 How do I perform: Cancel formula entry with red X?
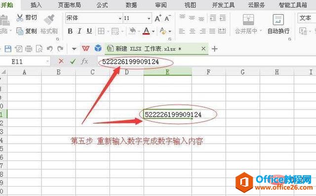[61, 61]
